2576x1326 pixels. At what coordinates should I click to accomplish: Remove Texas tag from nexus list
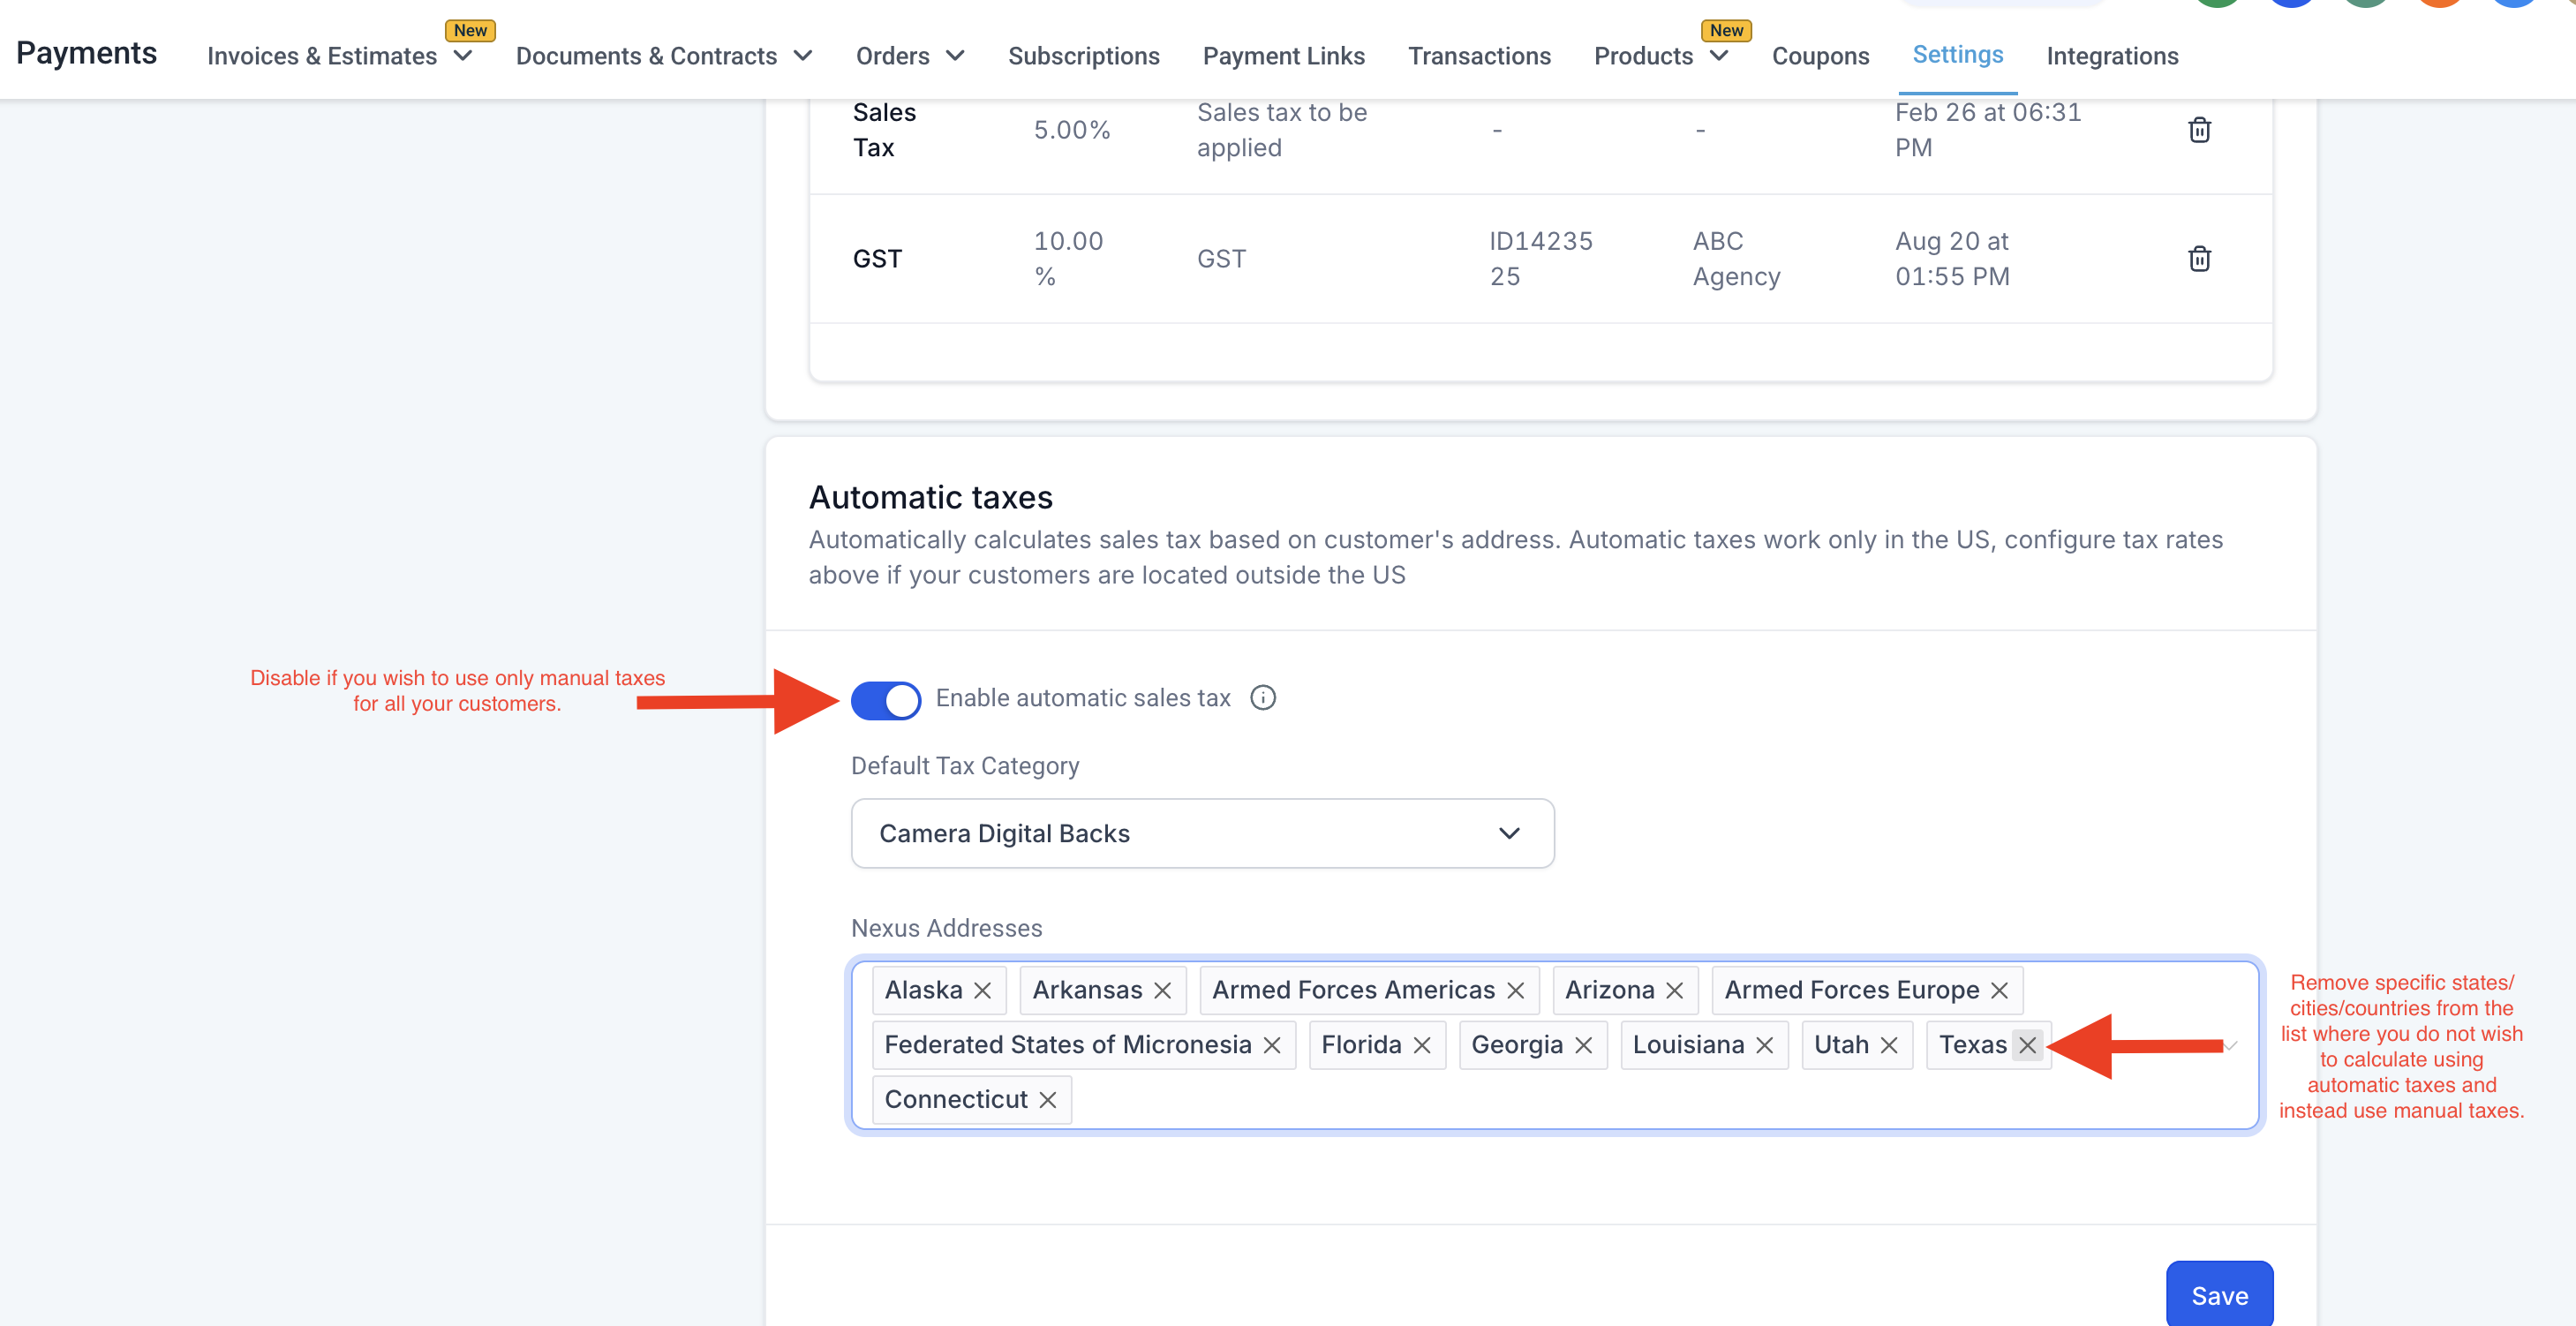[x=2027, y=1045]
